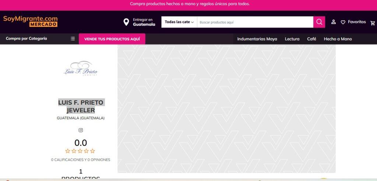Open the store's Instagram icon
377x181 pixels.
(81, 130)
